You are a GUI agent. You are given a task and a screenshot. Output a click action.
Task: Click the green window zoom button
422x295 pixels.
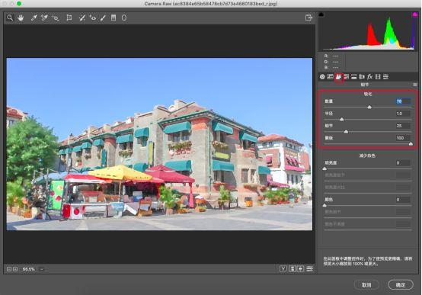click(19, 4)
